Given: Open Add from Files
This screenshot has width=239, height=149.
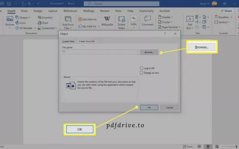Looking at the screenshot, I should click(x=68, y=23).
